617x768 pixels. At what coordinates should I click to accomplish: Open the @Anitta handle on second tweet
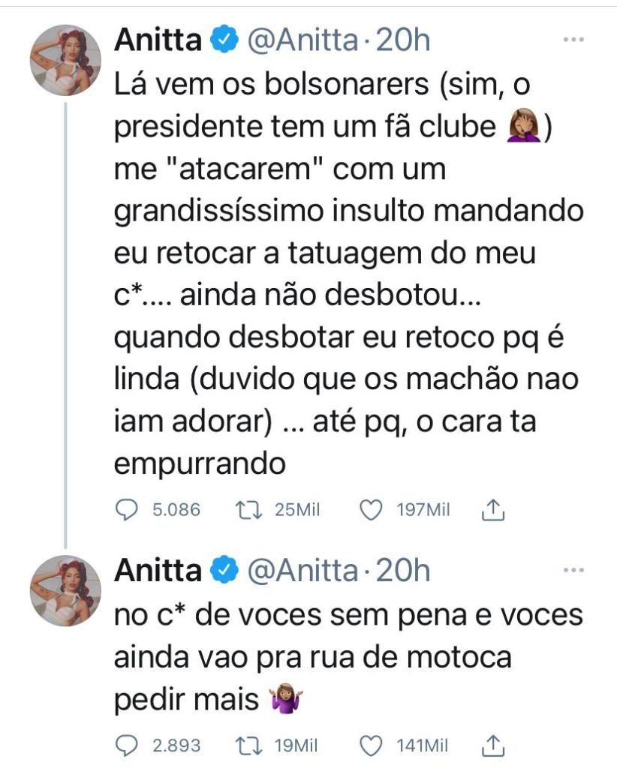303,571
